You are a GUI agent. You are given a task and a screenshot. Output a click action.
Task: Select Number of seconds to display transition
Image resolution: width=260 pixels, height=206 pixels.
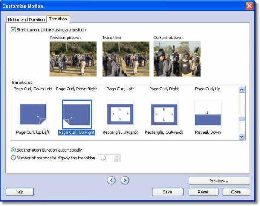click(13, 158)
